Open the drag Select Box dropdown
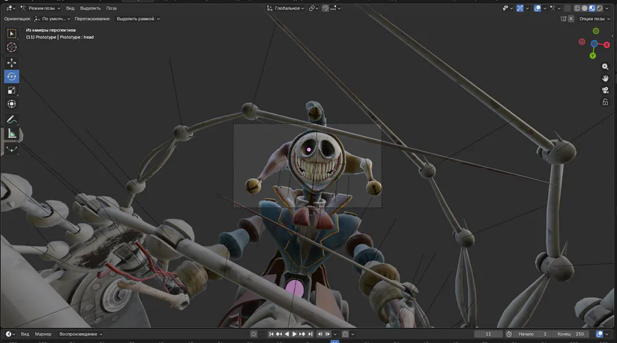Viewport: 617px width, 343px height. 138,19
